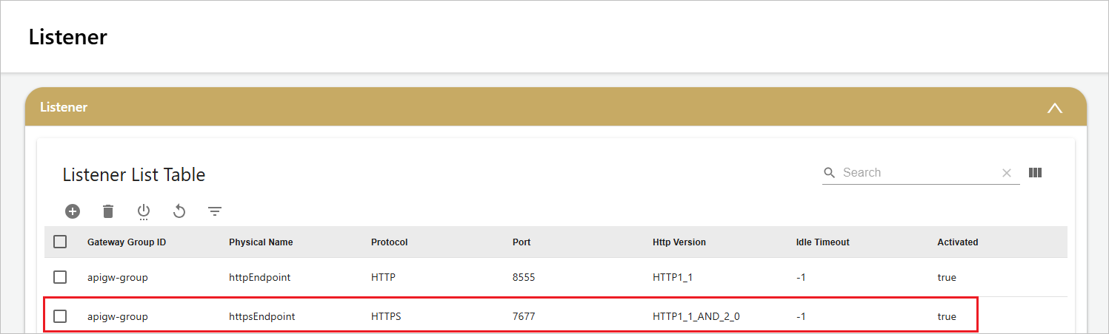This screenshot has height=334, width=1109.
Task: Sort by Activated column header
Action: (x=958, y=242)
